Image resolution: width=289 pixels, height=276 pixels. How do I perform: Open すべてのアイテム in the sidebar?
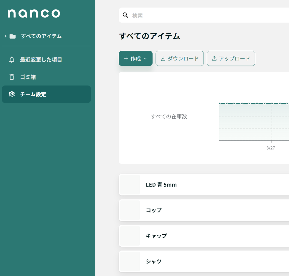click(x=41, y=36)
